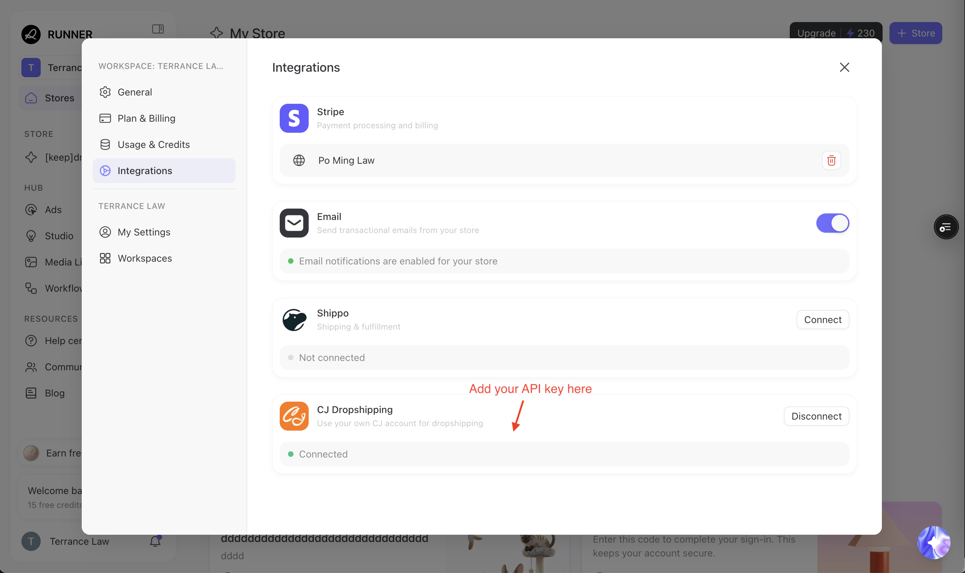Viewport: 965px width, 573px height.
Task: Delete the Po Ming Law domain
Action: 832,160
